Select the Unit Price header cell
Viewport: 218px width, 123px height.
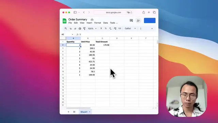tap(88, 42)
